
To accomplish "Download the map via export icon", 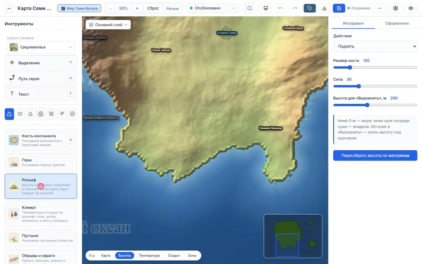I will (324, 8).
